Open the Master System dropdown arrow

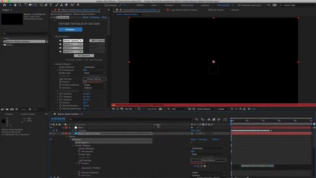[81, 41]
